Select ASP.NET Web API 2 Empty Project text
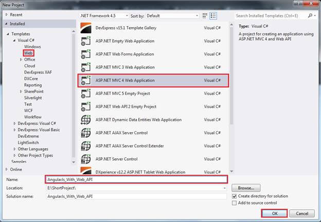321x222 pixels. (126, 106)
